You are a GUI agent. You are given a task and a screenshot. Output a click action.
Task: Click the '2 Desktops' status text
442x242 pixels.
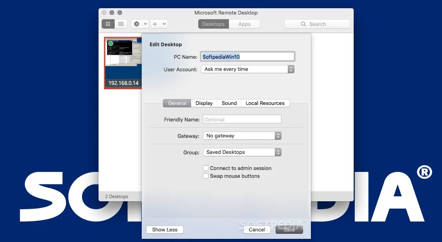117,197
